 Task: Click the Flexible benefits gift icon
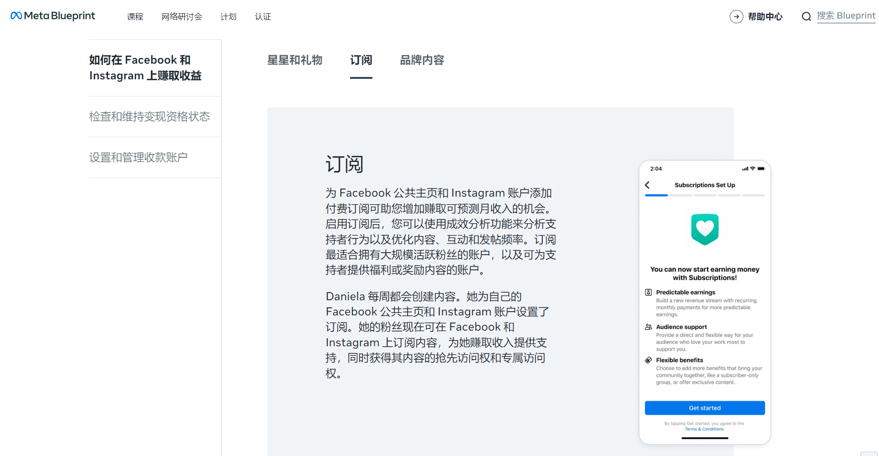pos(648,360)
